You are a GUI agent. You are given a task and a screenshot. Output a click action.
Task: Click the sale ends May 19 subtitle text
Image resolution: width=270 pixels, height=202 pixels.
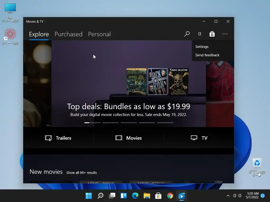(x=129, y=115)
